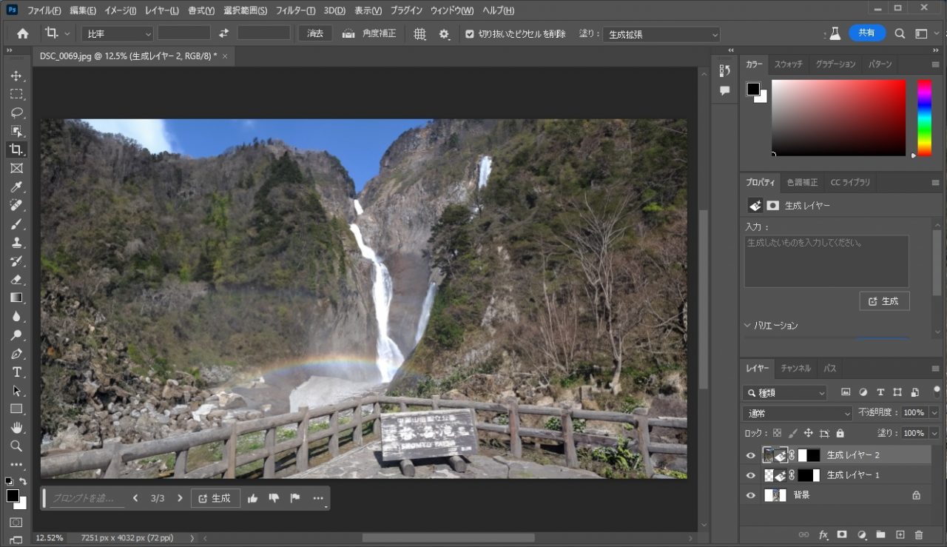This screenshot has height=547, width=947.
Task: Open the 生成拡張 fill dropdown
Action: tap(661, 34)
